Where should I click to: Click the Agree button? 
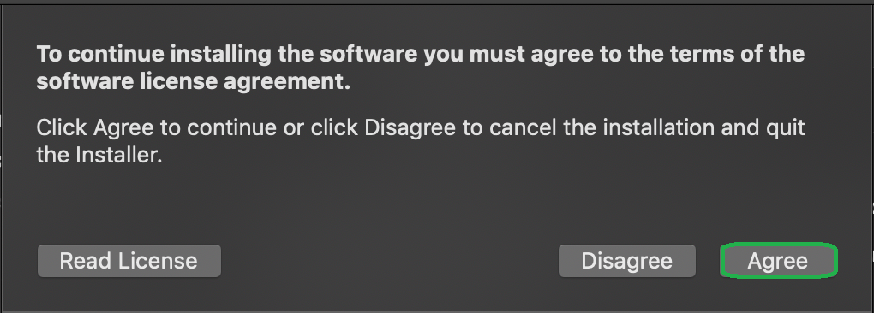pyautogui.click(x=779, y=261)
